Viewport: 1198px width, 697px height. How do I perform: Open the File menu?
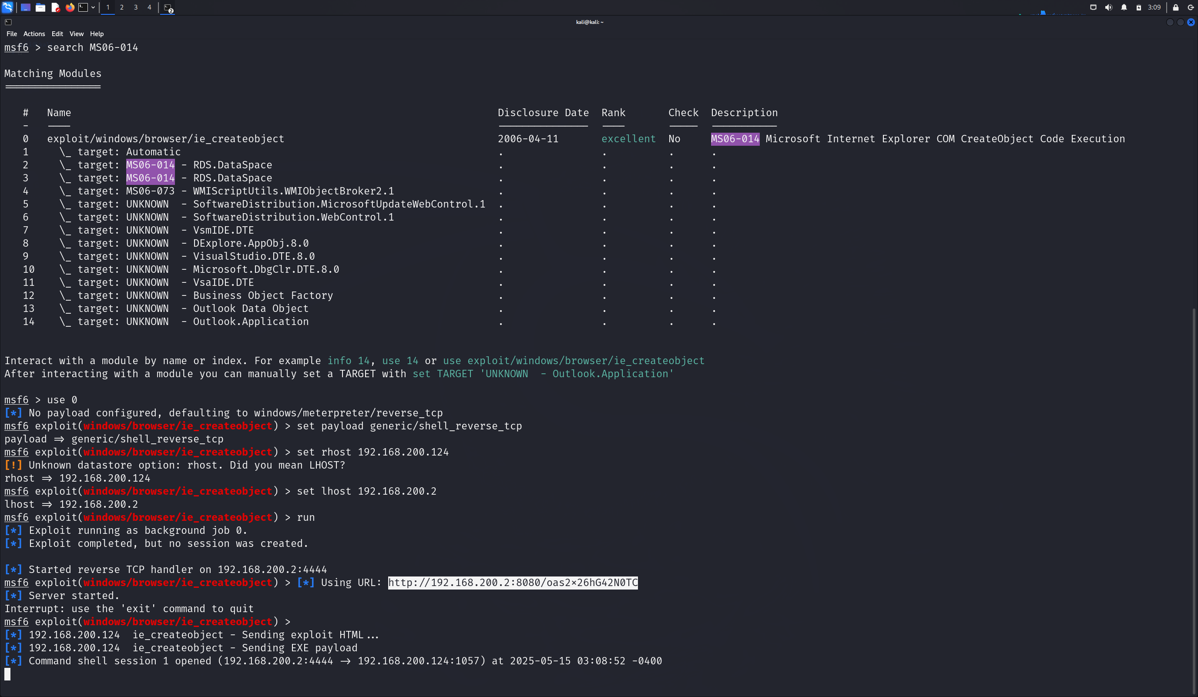[11, 34]
